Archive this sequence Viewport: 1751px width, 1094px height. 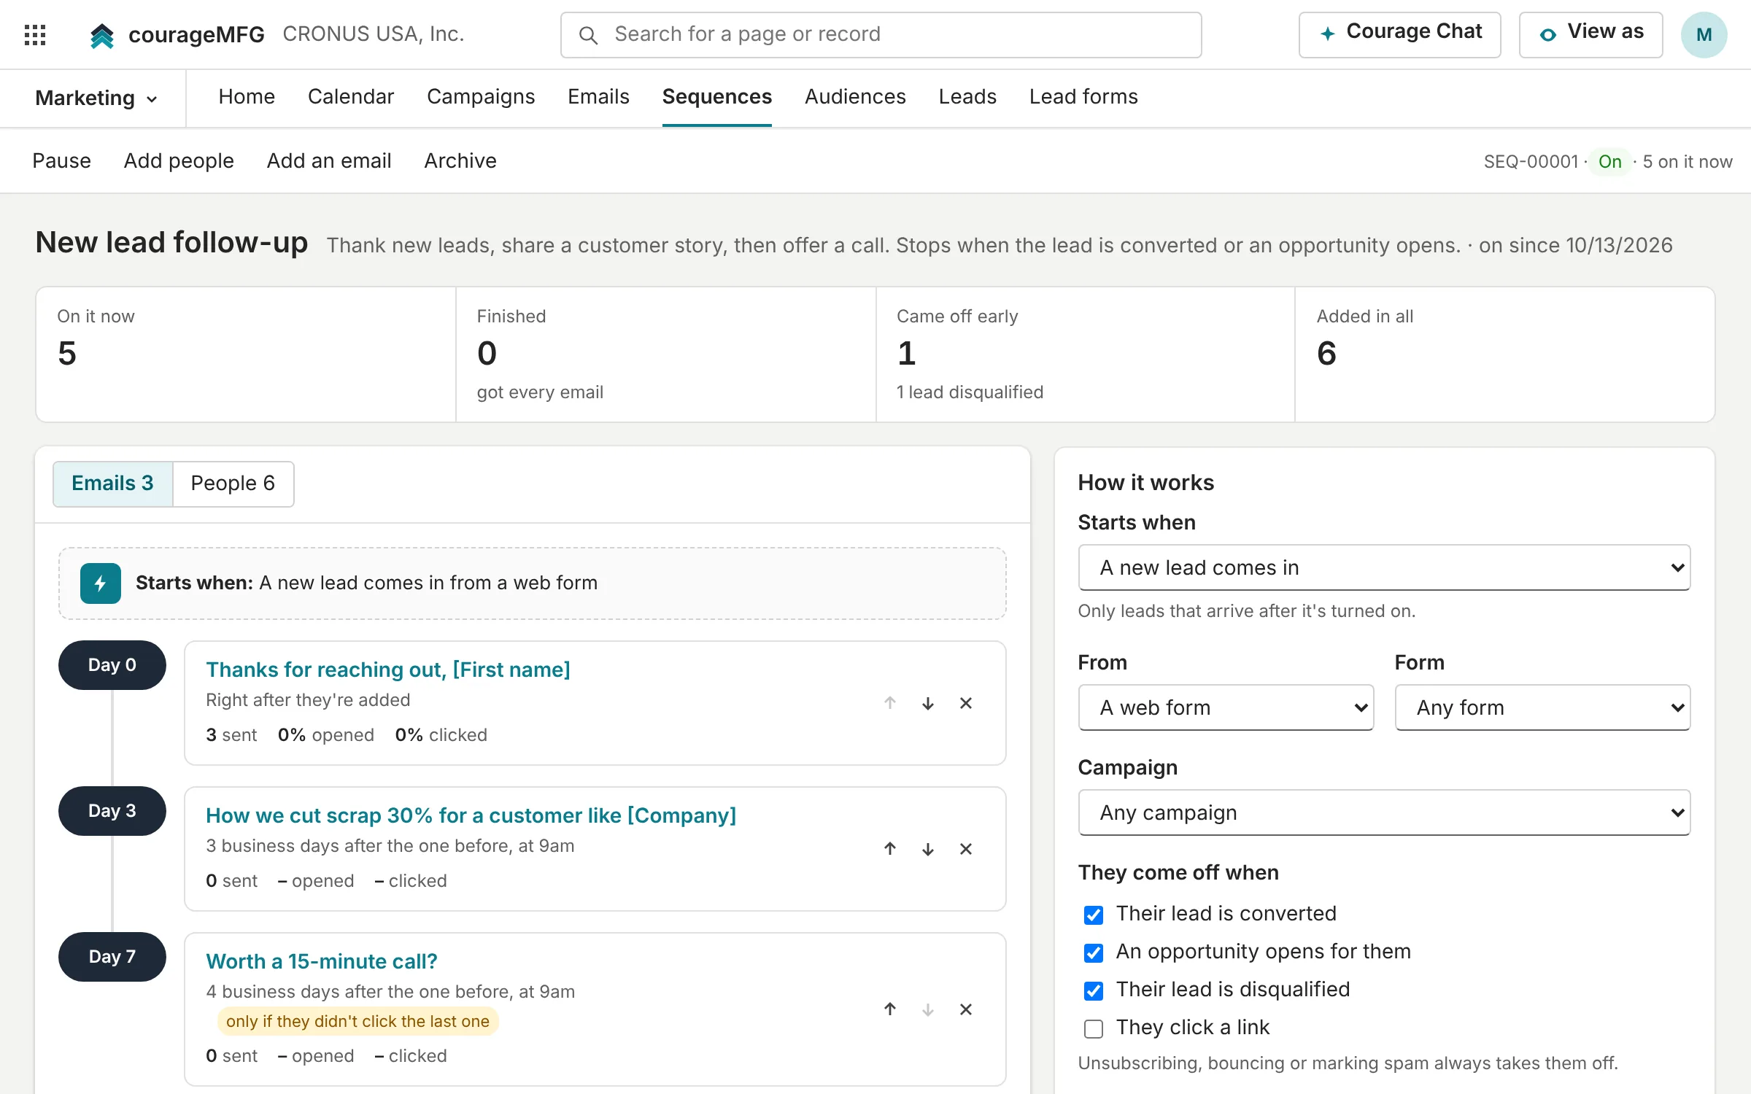click(x=460, y=160)
